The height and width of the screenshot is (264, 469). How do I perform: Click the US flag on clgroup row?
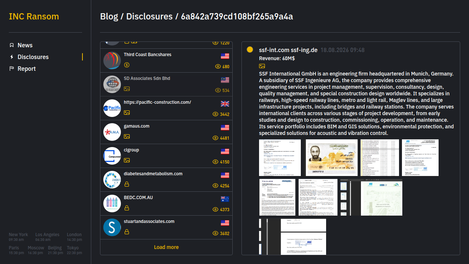pos(225,151)
